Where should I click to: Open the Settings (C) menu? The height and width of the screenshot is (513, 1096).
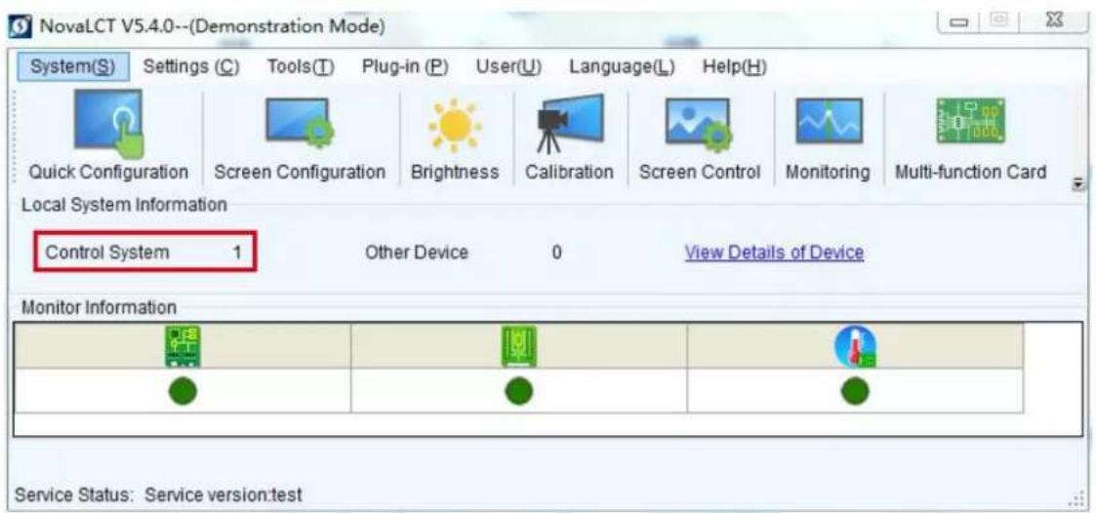191,67
